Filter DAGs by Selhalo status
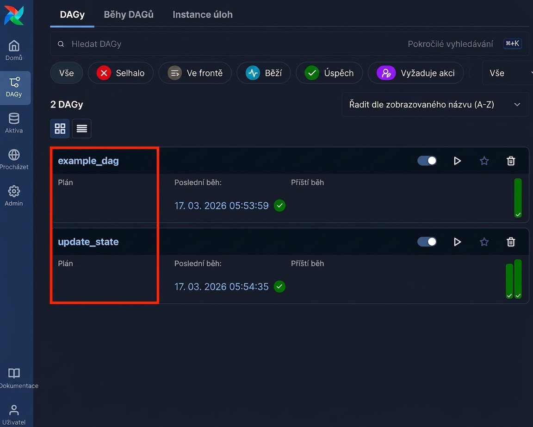The height and width of the screenshot is (427, 533). click(121, 73)
